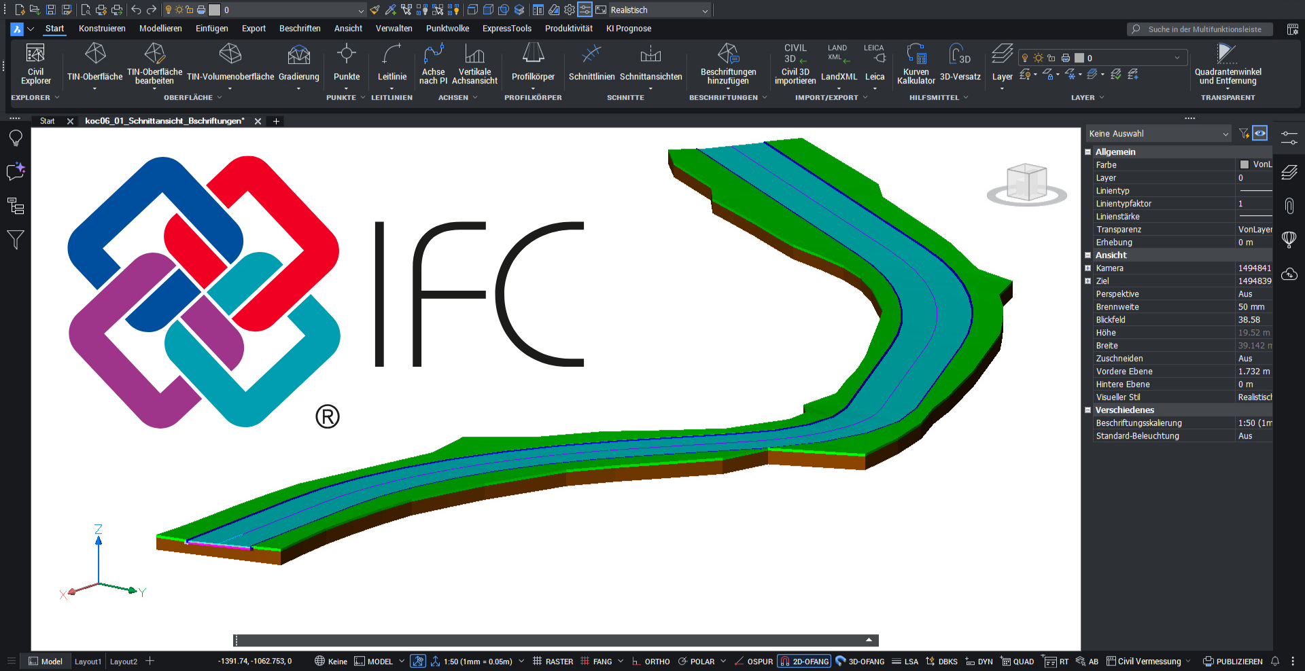This screenshot has width=1305, height=671.
Task: Click the Achse nach PI tool
Action: tap(433, 64)
